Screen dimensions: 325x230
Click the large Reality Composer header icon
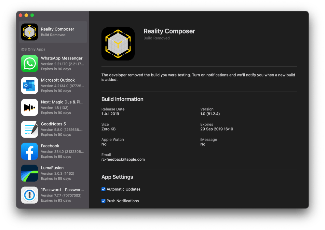coord(118,44)
